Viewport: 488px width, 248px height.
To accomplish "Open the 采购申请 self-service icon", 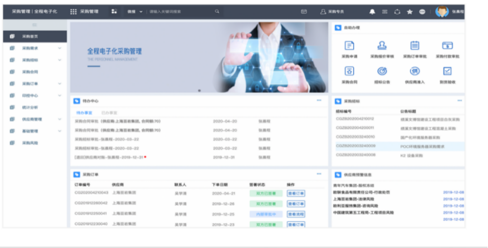I will click(349, 46).
